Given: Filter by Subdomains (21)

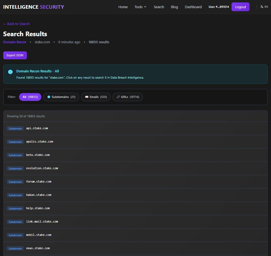Looking at the screenshot, I should [x=61, y=97].
